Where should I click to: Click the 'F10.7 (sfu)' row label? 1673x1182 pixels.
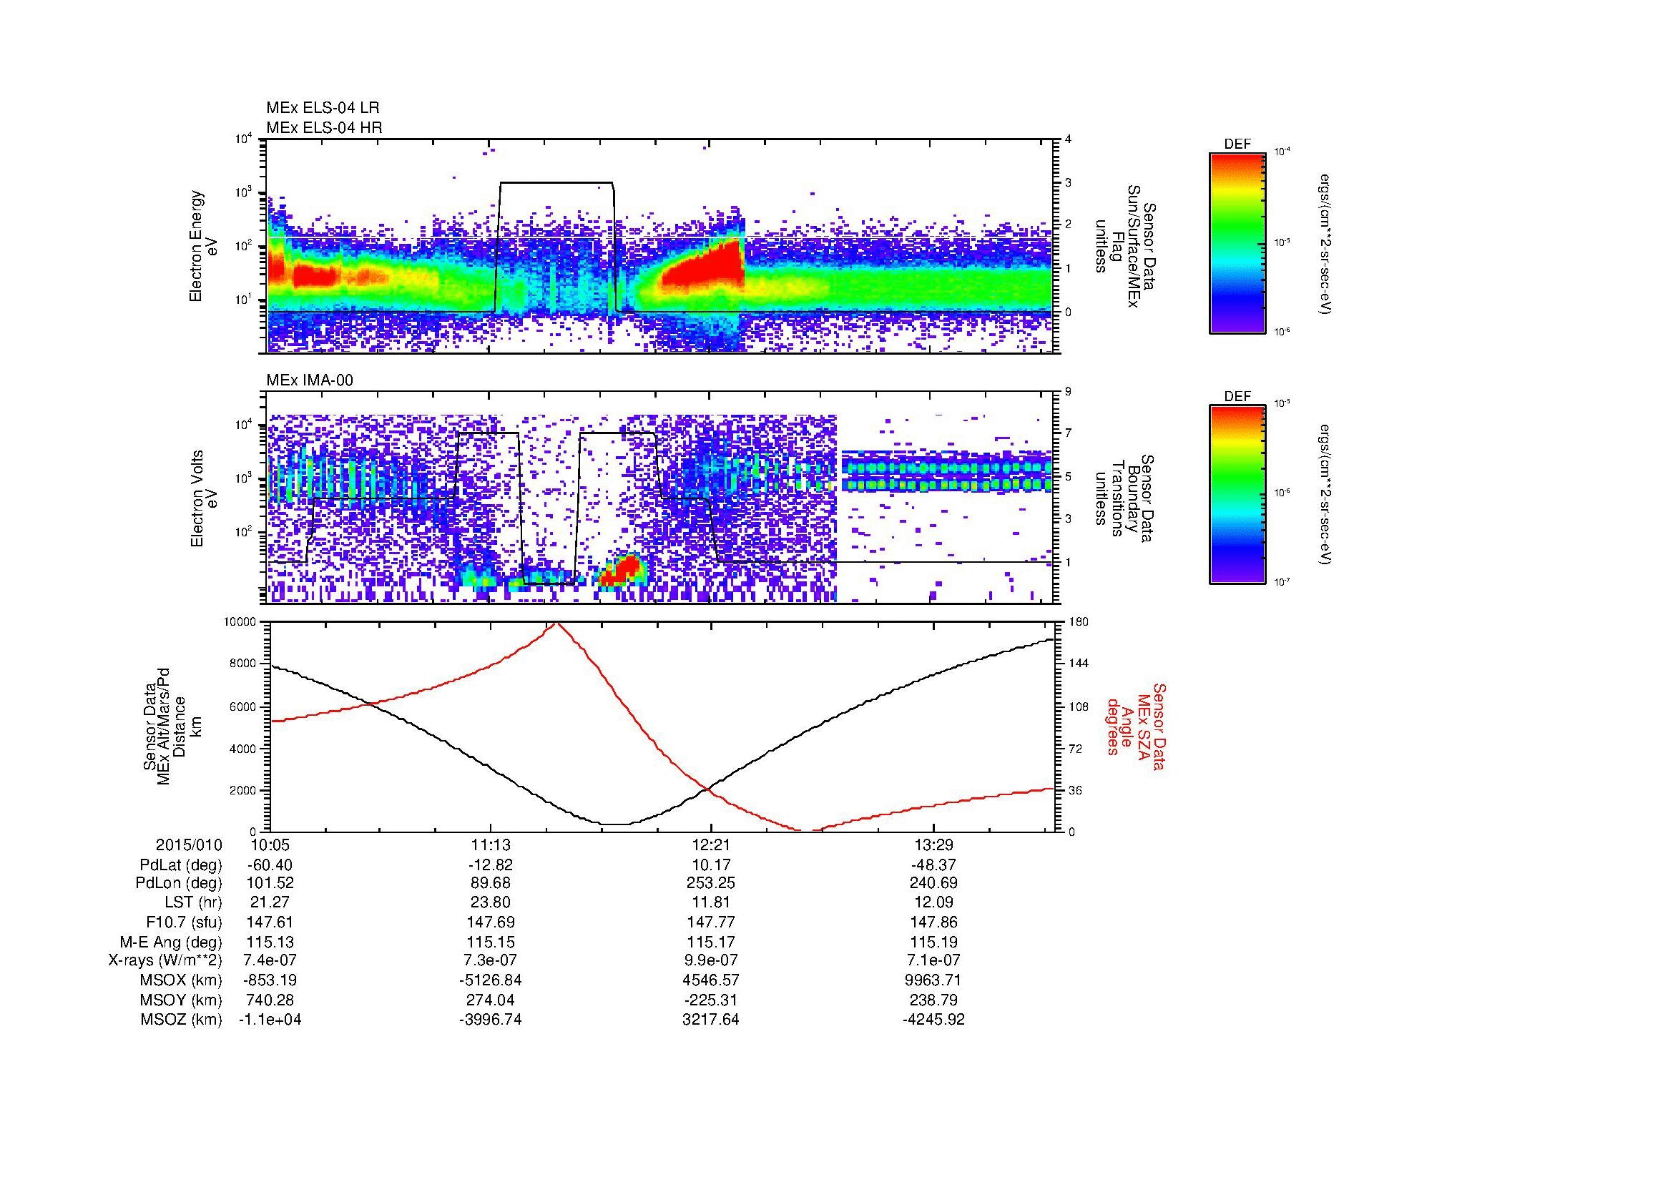[x=184, y=922]
